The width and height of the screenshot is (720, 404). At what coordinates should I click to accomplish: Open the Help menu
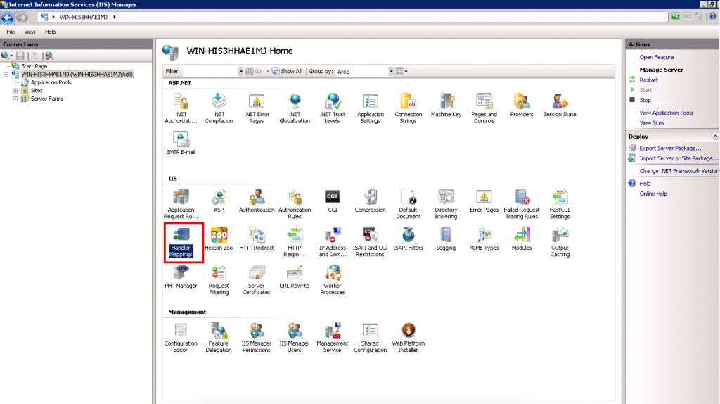pos(50,32)
